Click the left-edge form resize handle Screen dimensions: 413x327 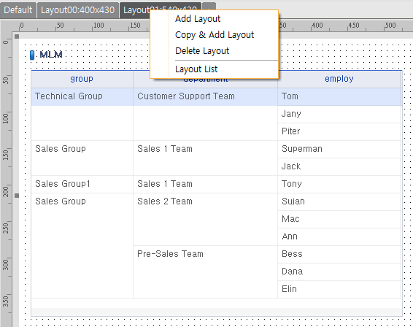[17, 196]
